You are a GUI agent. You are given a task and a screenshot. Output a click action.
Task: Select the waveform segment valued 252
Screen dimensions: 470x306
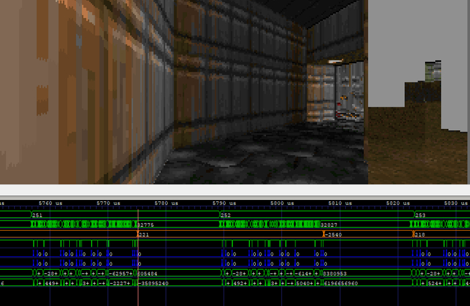coord(317,215)
